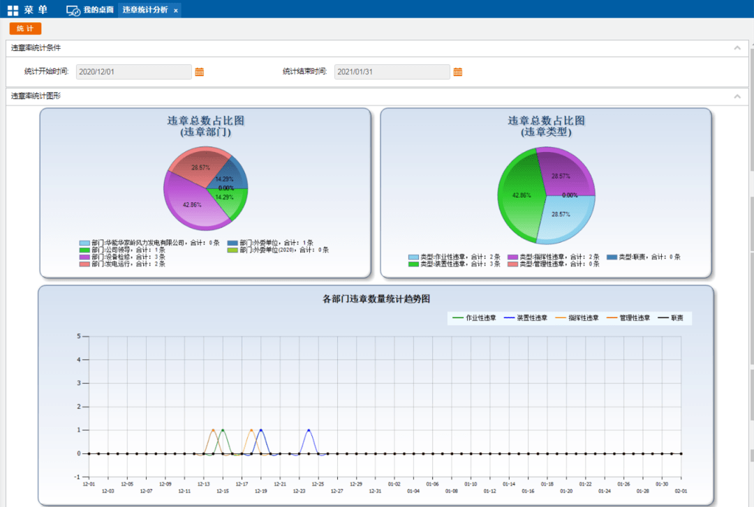Toggle 装置性违章 series in trend legend
The height and width of the screenshot is (507, 754).
526,318
